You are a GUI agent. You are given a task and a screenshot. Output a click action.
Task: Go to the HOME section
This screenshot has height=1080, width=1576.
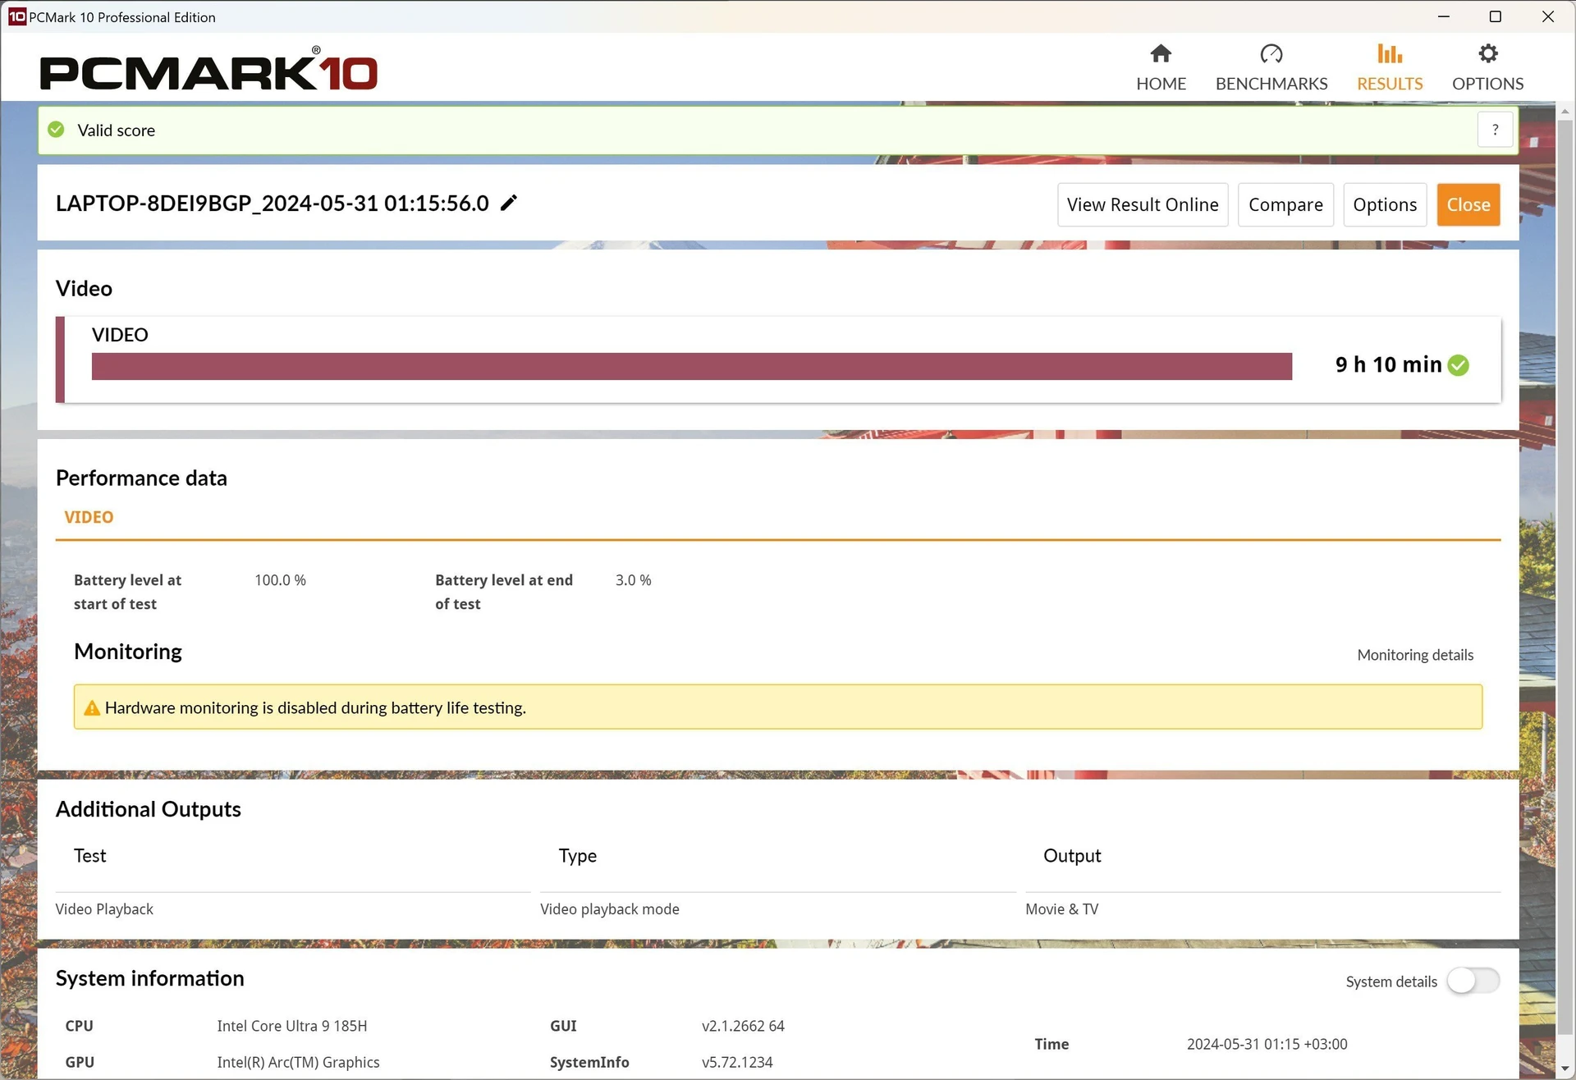pyautogui.click(x=1161, y=67)
